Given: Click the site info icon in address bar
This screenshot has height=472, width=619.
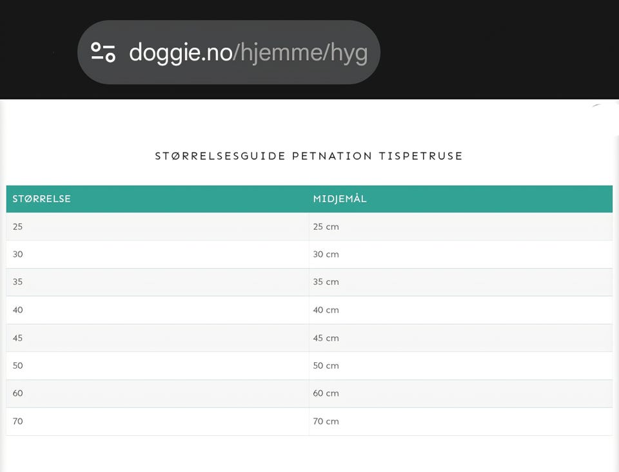Looking at the screenshot, I should [103, 52].
